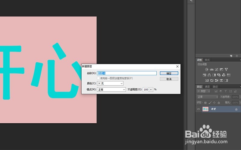Click the 背景 layer name

point(213,109)
